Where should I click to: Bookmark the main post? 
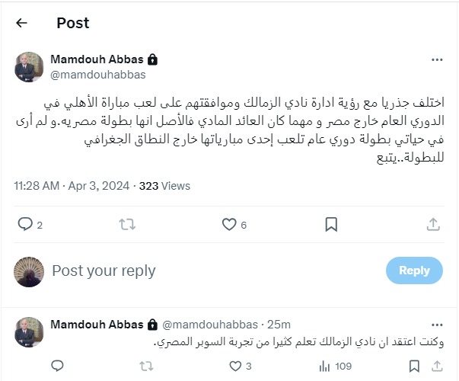331,224
